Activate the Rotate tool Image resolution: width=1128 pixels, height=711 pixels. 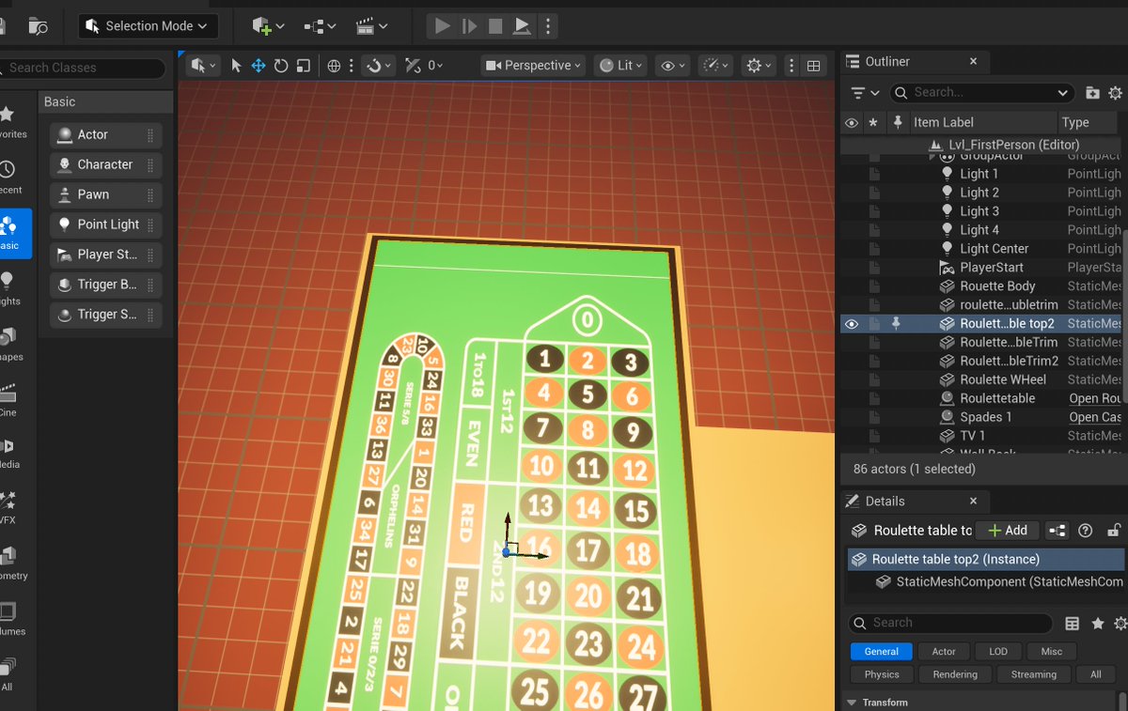coord(281,65)
